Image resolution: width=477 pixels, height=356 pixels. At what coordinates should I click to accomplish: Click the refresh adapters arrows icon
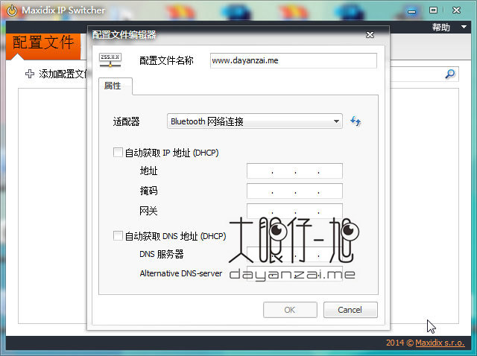click(x=356, y=121)
